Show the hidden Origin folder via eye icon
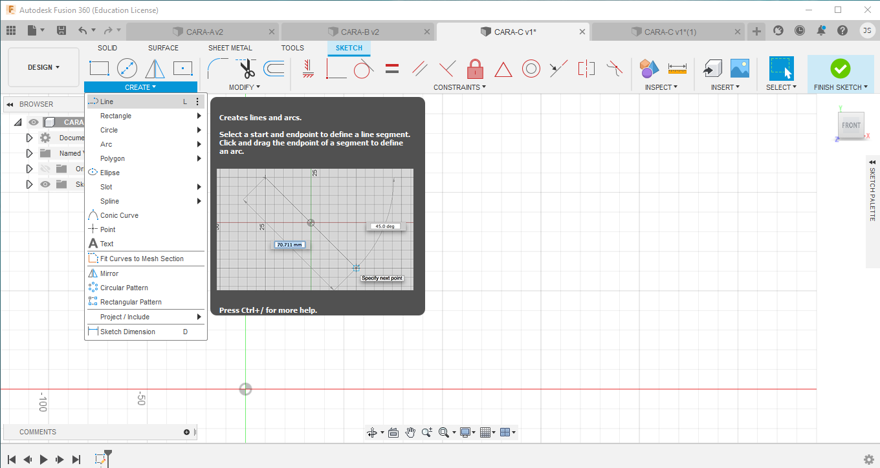This screenshot has height=468, width=880. (x=45, y=169)
